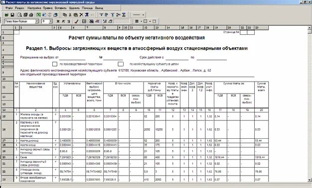This screenshot has height=188, width=312.
Task: Click 'Ангидрид сернистый' substance cell
Action: click(x=36, y=164)
